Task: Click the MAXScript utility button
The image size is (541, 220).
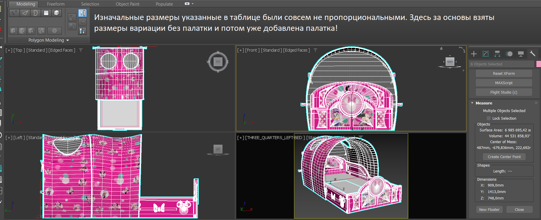Action: (x=504, y=83)
